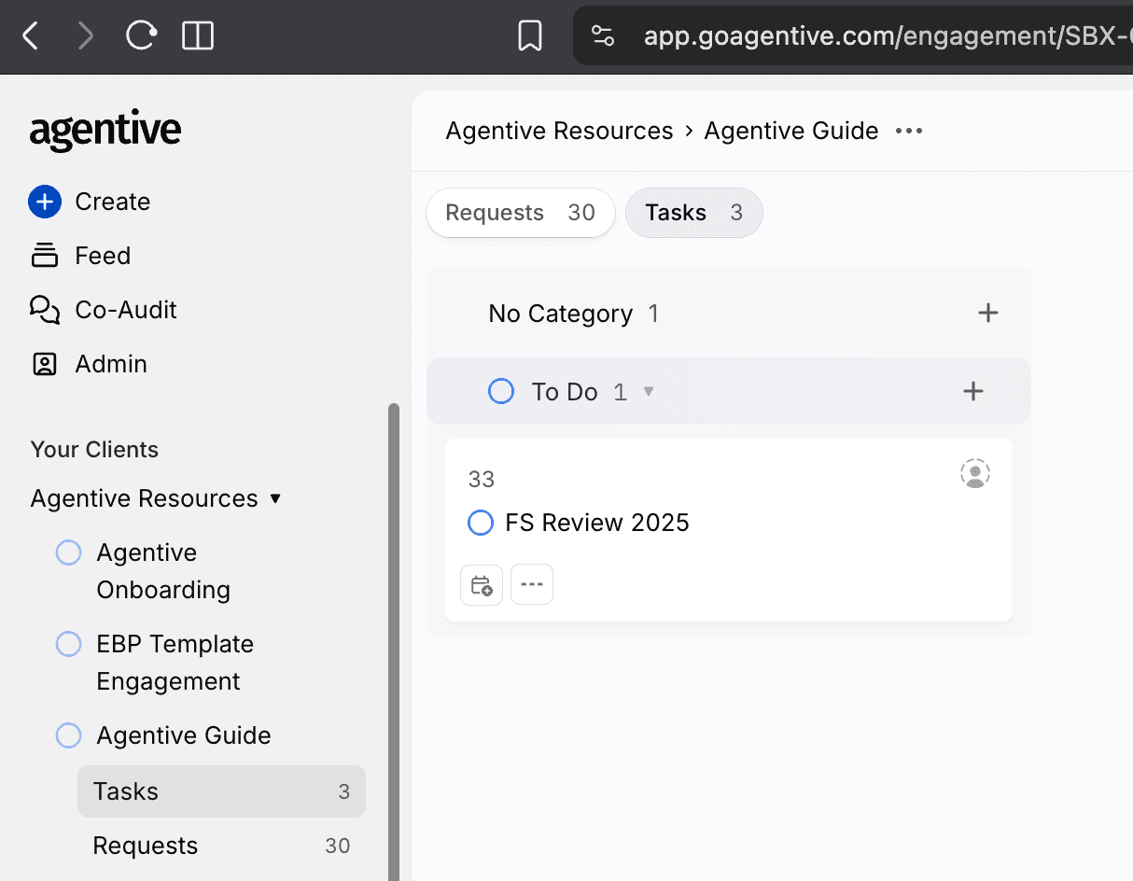Bookmark this page with bookmark icon

pos(530,36)
